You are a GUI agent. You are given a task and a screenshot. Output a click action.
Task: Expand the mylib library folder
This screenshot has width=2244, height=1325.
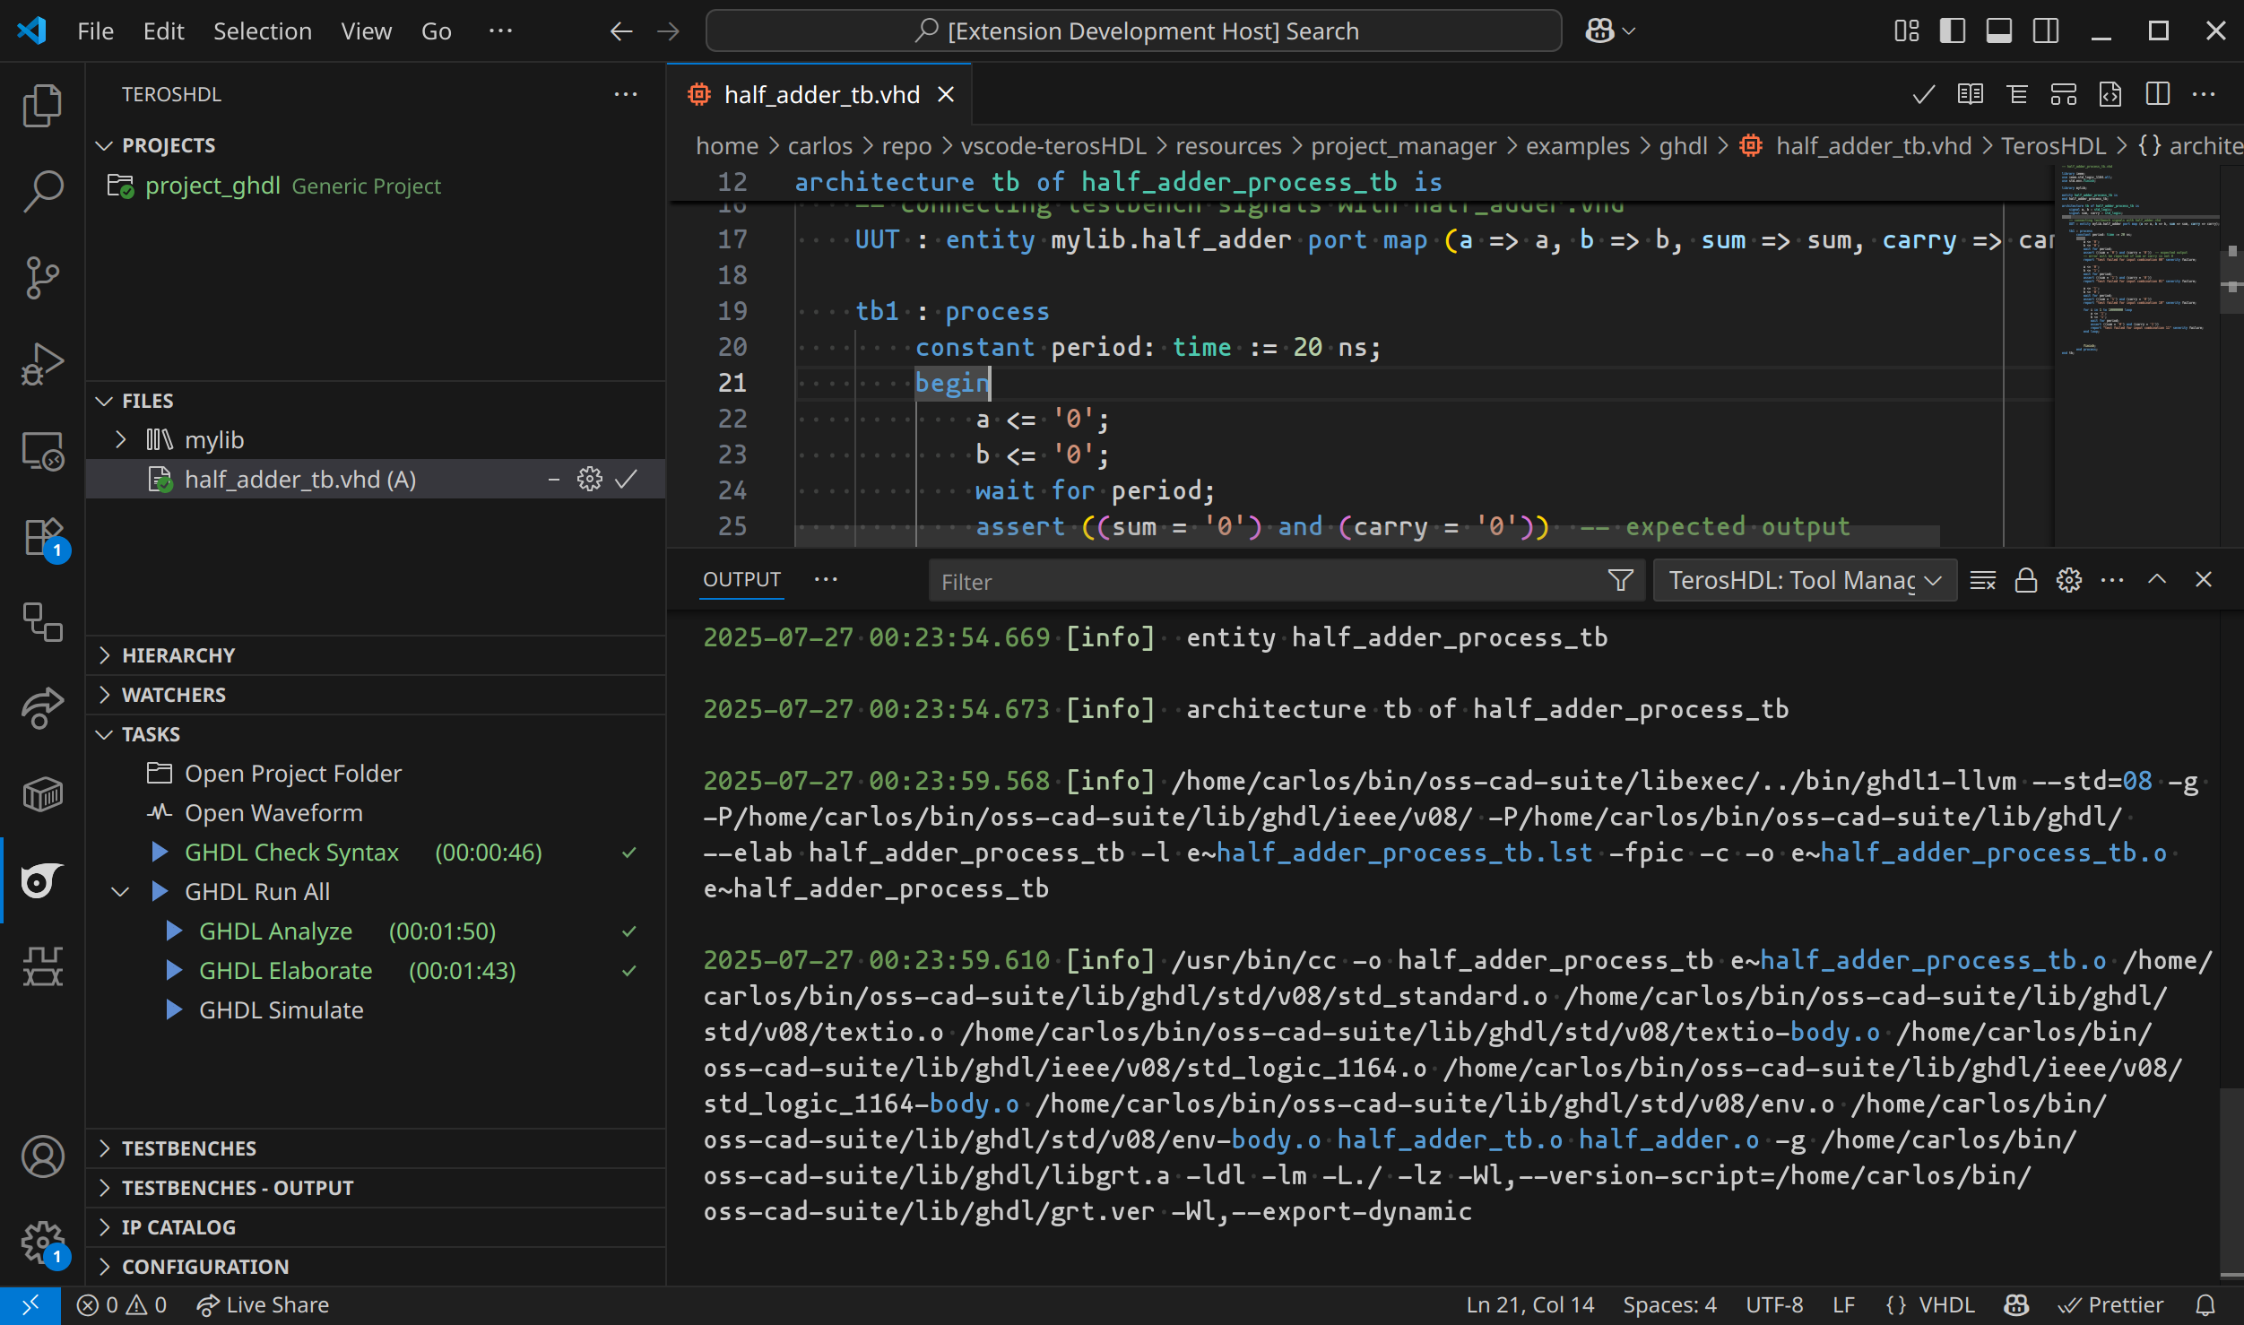click(x=121, y=440)
